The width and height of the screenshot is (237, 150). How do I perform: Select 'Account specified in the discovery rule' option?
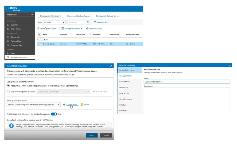[x=8, y=86]
